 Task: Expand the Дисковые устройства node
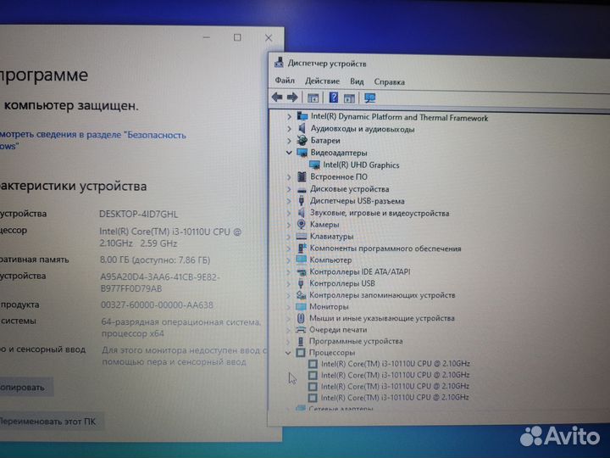289,189
